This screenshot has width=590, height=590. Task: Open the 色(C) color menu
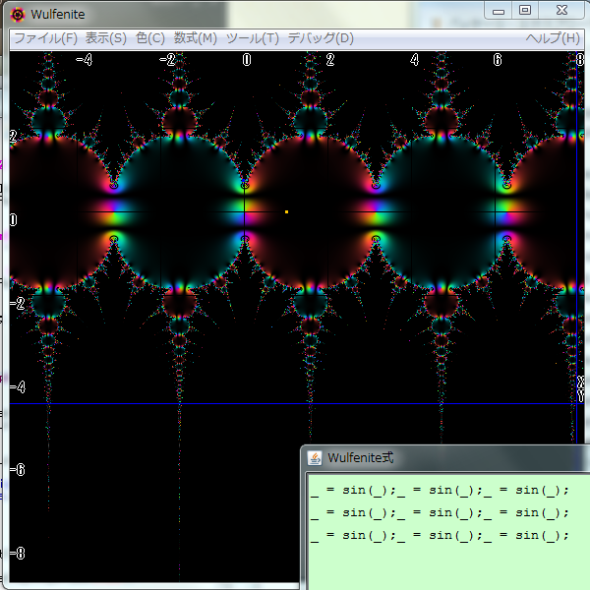point(149,38)
